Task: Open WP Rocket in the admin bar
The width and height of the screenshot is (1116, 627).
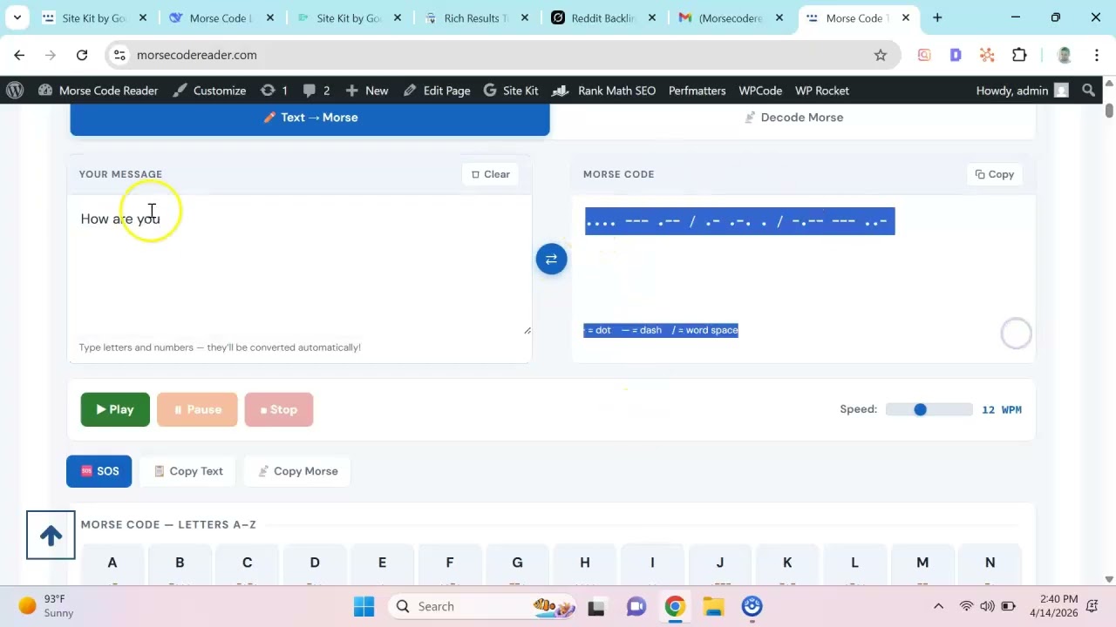Action: pos(821,91)
